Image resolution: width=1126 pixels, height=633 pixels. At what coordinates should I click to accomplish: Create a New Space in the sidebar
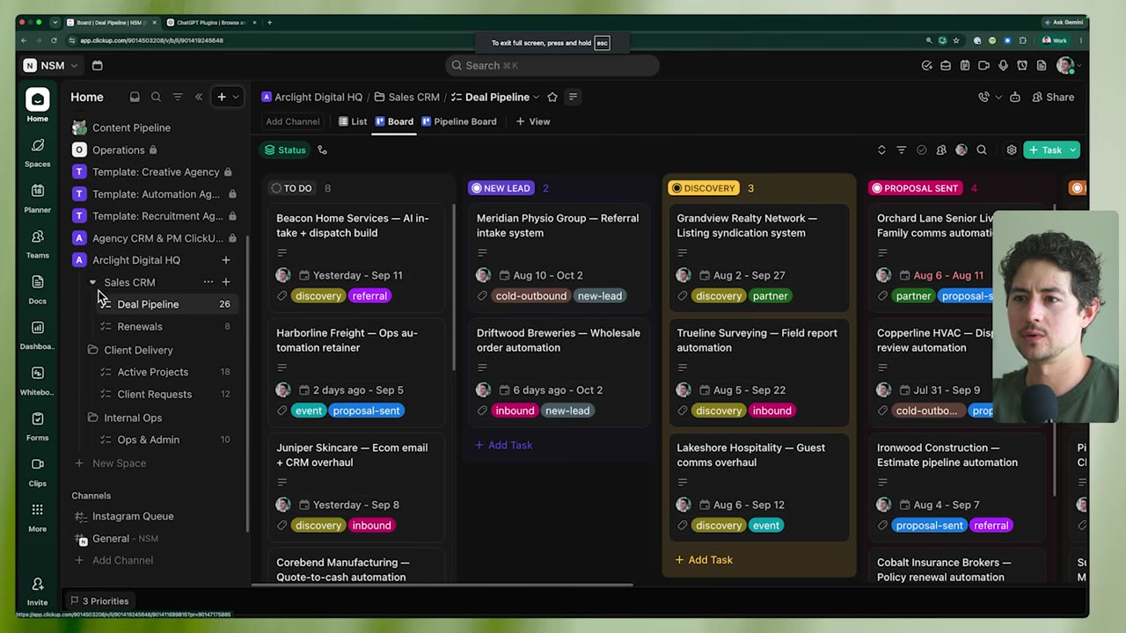(x=110, y=463)
